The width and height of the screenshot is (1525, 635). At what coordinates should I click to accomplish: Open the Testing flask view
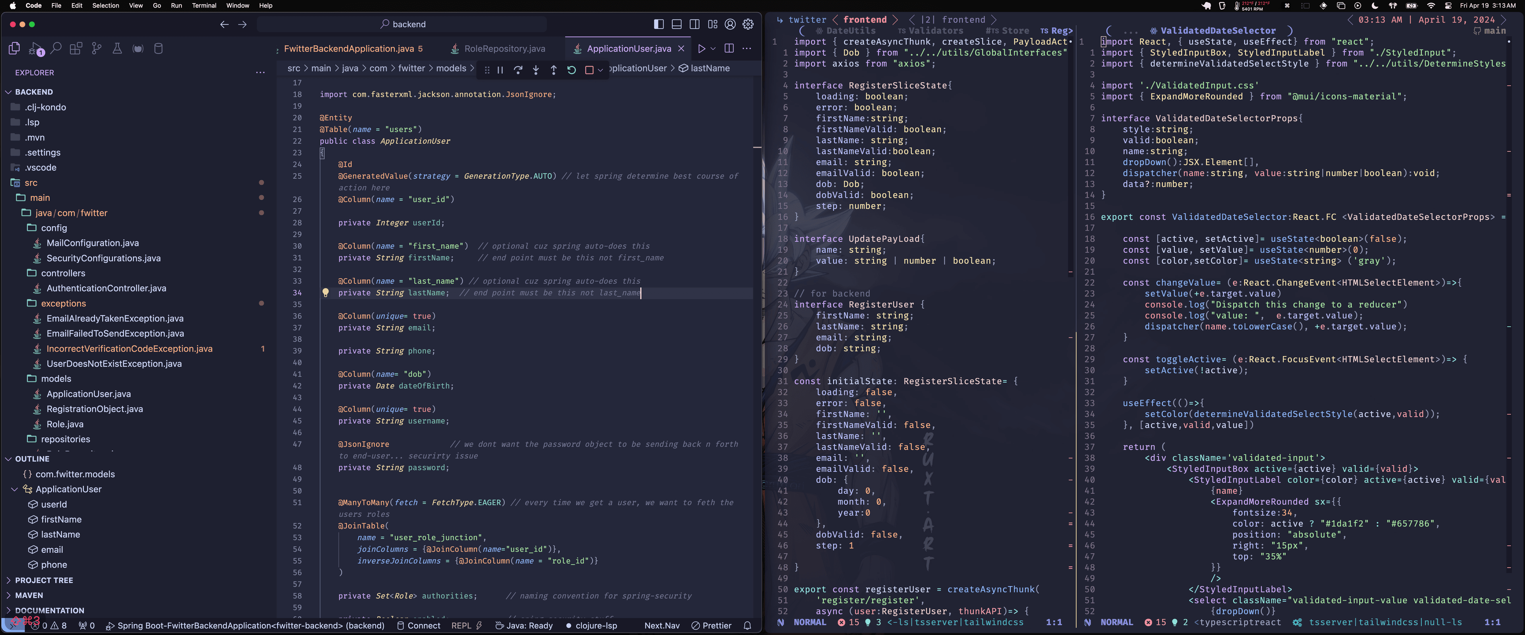[117, 48]
